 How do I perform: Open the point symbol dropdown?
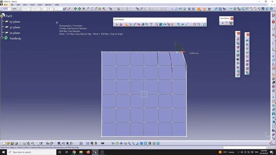point(44,9)
